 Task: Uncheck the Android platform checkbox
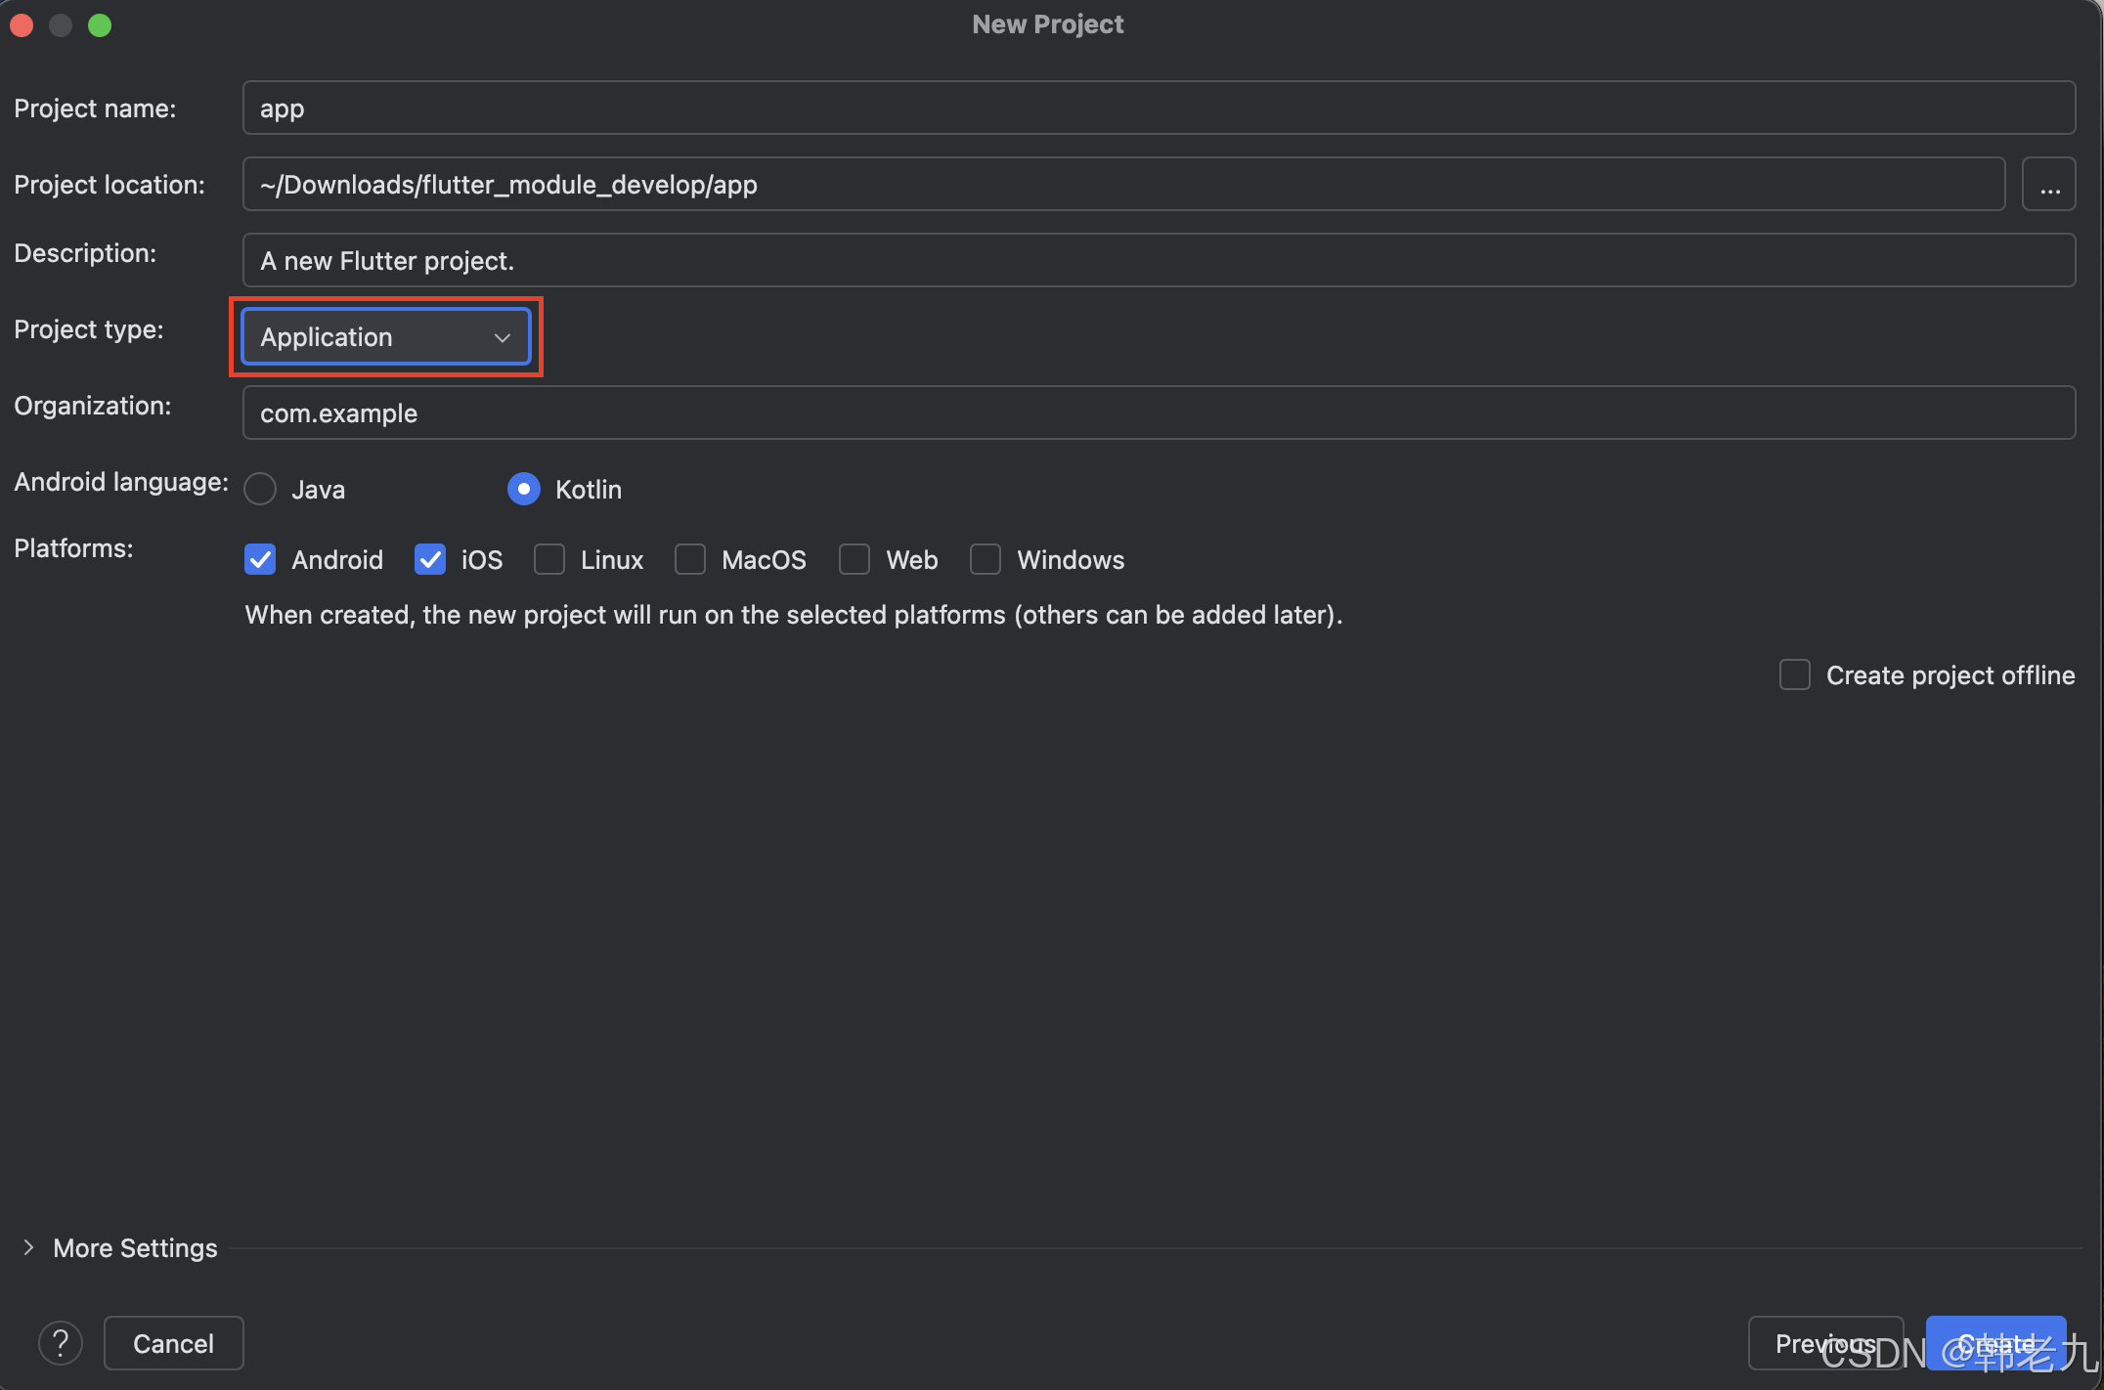pyautogui.click(x=260, y=559)
